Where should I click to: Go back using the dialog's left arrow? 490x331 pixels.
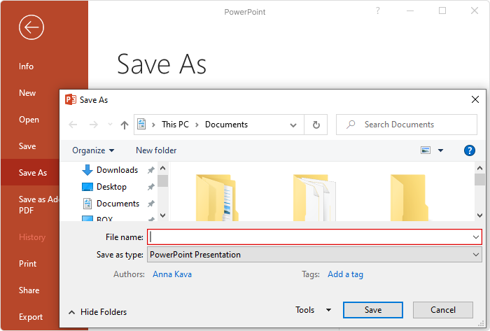point(73,125)
